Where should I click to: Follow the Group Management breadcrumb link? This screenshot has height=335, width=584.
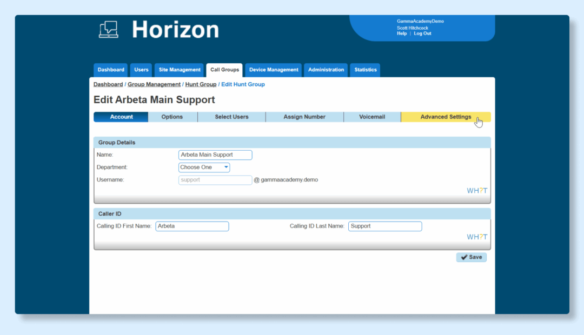click(x=154, y=84)
